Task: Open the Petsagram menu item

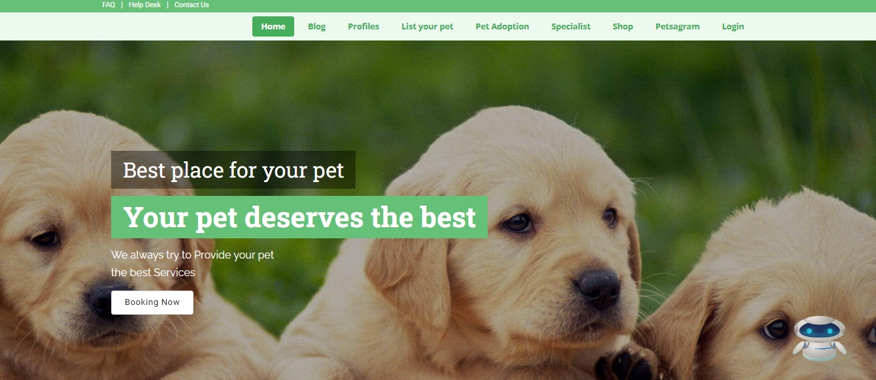Action: point(677,27)
